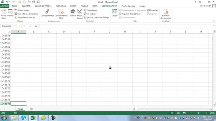Select row 1048565 header
The height and width of the screenshot is (121, 216).
click(x=5, y=62)
